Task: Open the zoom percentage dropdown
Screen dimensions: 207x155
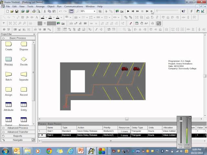Action: coord(94,11)
